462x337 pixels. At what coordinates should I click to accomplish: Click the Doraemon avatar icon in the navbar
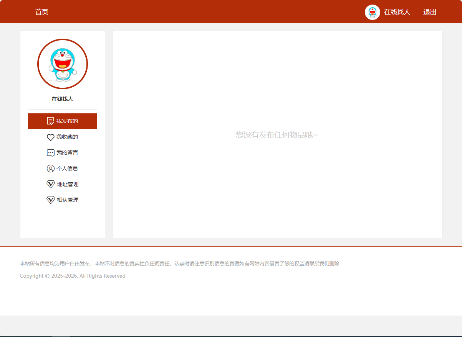pyautogui.click(x=372, y=12)
